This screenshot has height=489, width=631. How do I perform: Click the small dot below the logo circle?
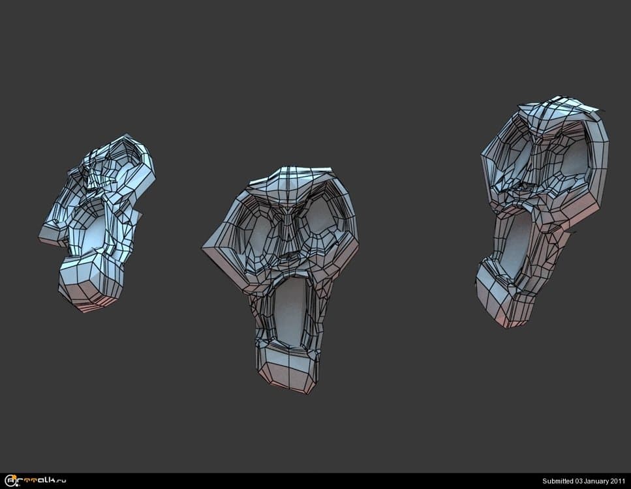(x=17, y=485)
